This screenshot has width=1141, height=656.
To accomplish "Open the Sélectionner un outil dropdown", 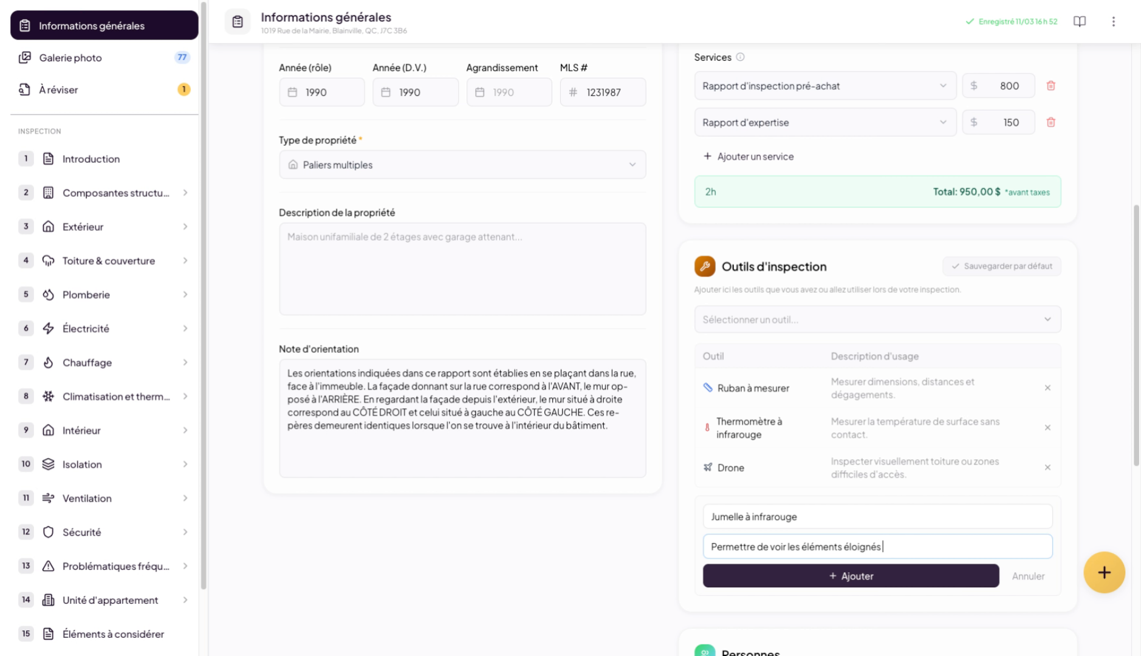I will coord(877,319).
